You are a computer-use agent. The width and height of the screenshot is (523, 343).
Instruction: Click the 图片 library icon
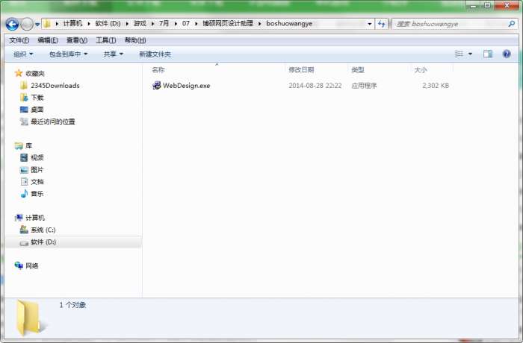pos(24,170)
